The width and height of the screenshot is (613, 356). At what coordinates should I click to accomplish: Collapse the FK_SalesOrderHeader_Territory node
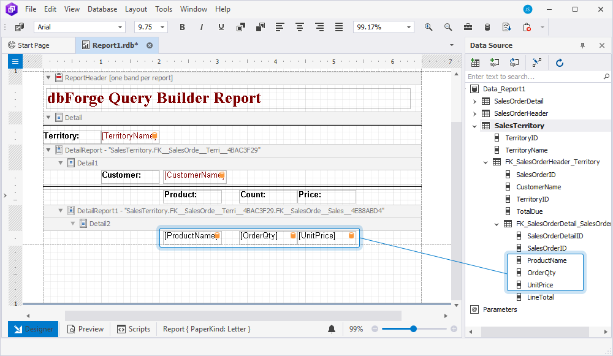485,162
